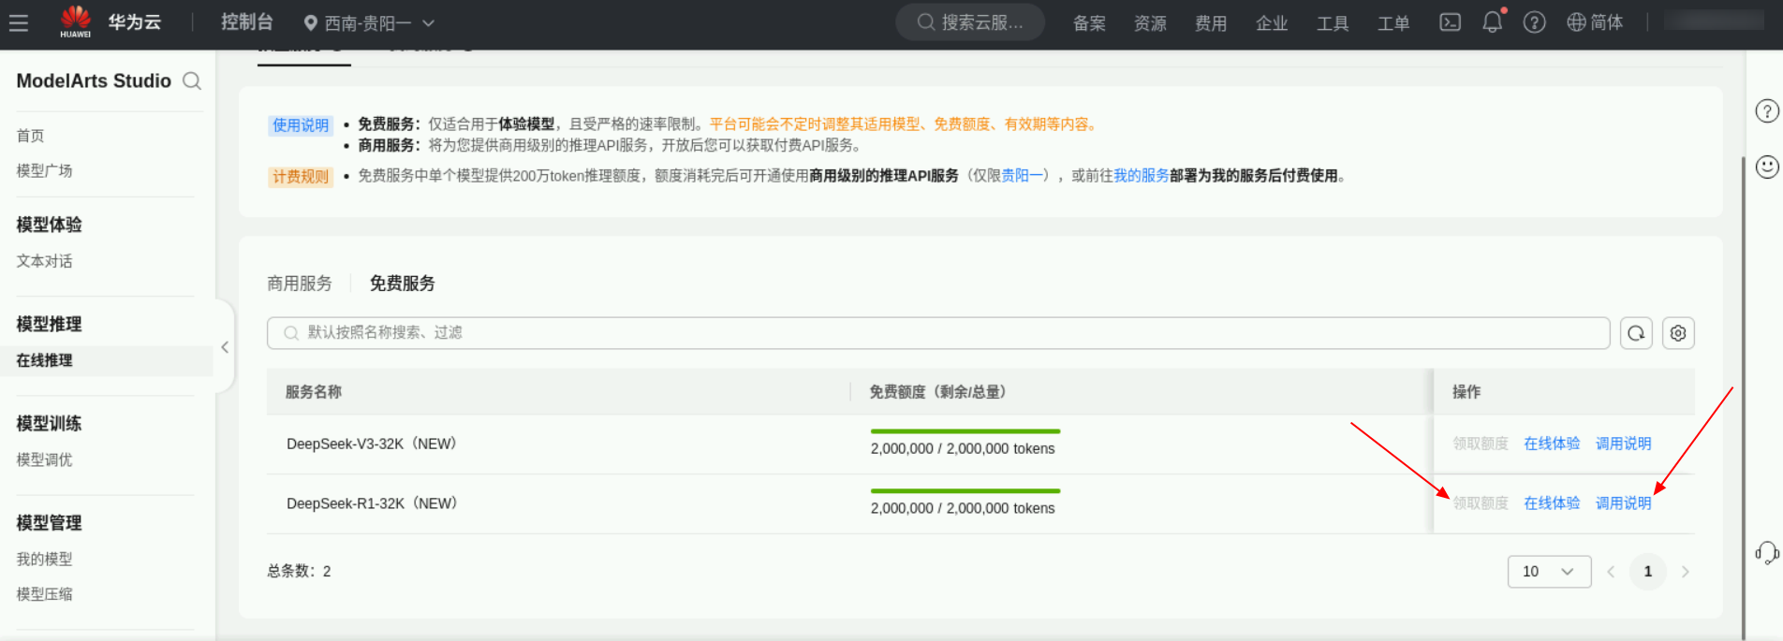Viewport: 1783px width, 641px height.
Task: Click the page vertical scrollbar
Action: (1743, 398)
